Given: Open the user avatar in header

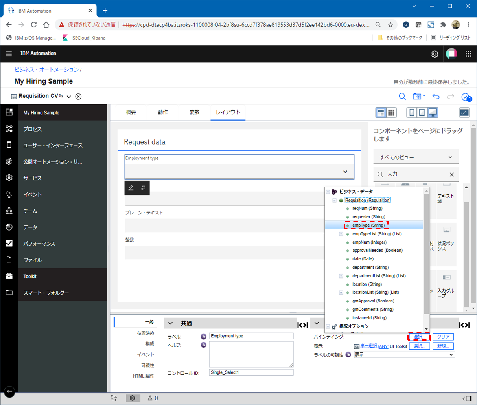Looking at the screenshot, I should tap(451, 54).
